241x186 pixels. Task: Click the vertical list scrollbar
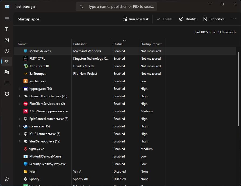239,89
